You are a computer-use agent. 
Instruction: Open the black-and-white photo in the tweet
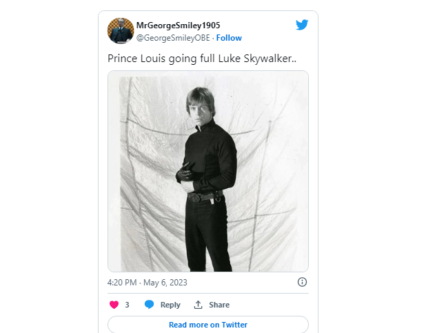(x=208, y=171)
